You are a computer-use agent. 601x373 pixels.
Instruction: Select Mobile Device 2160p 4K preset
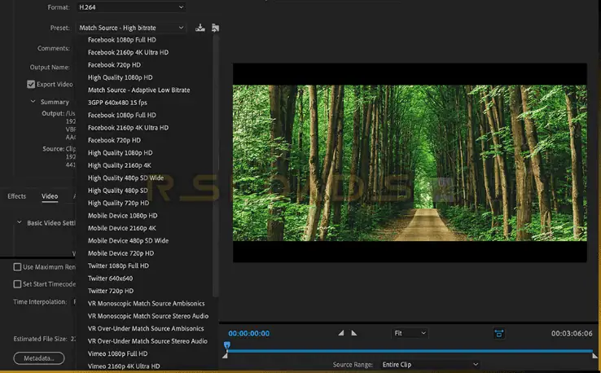pyautogui.click(x=122, y=228)
